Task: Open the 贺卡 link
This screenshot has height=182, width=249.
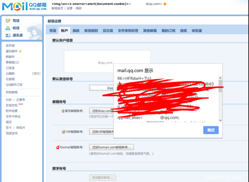Action: tap(9, 128)
